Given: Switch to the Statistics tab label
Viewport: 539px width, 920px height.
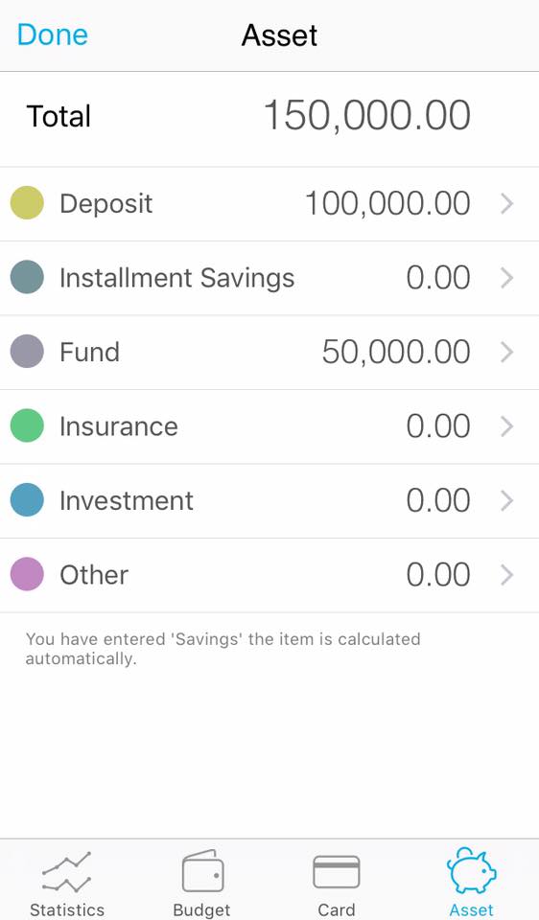Looking at the screenshot, I should [x=67, y=909].
